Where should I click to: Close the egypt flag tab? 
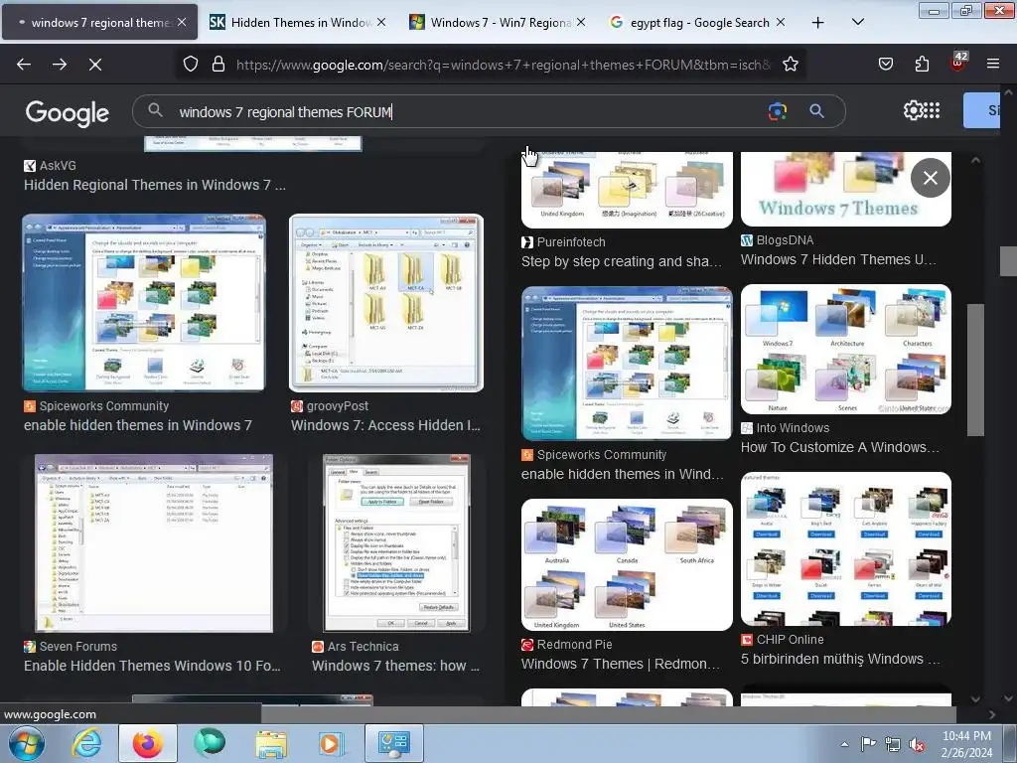781,22
